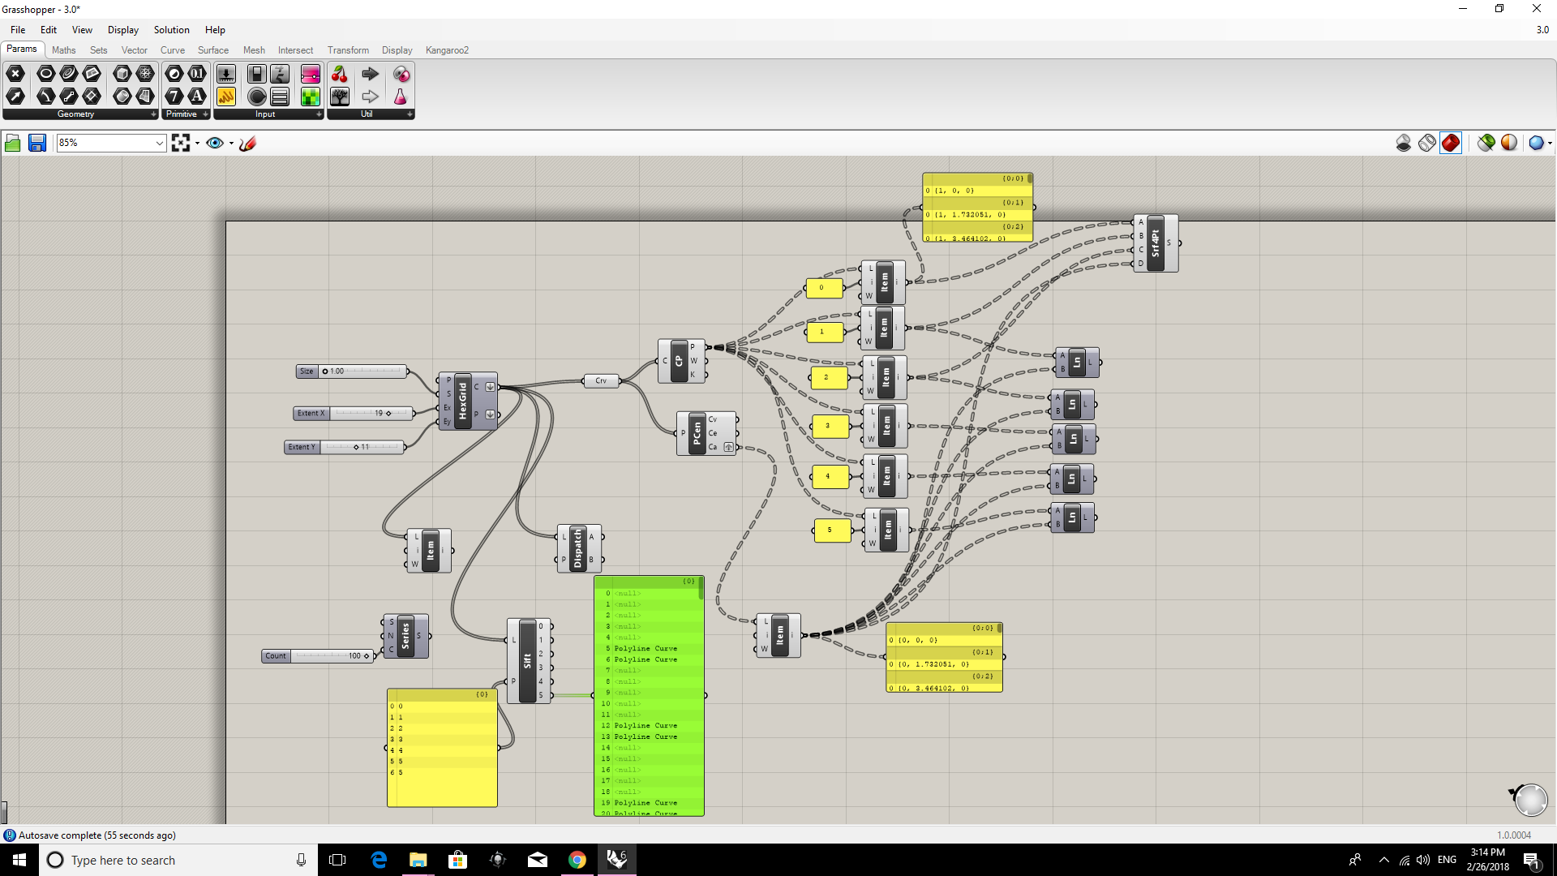
Task: Click the Extent X slider
Action: pyautogui.click(x=354, y=414)
